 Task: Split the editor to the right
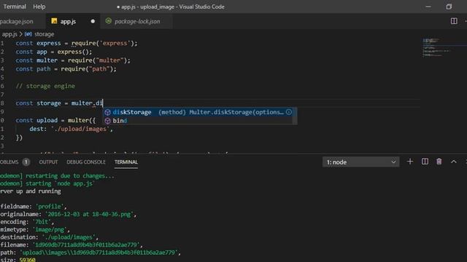(x=454, y=21)
